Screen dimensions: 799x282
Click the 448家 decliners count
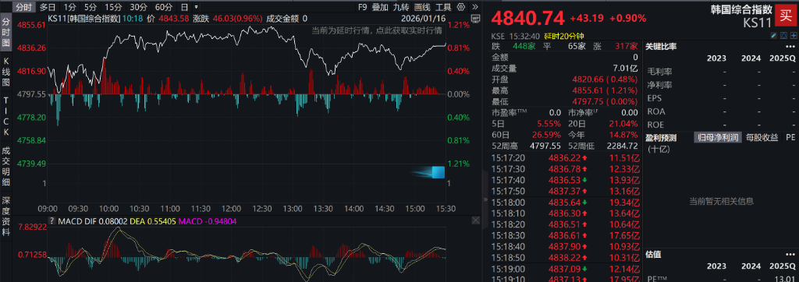[524, 46]
